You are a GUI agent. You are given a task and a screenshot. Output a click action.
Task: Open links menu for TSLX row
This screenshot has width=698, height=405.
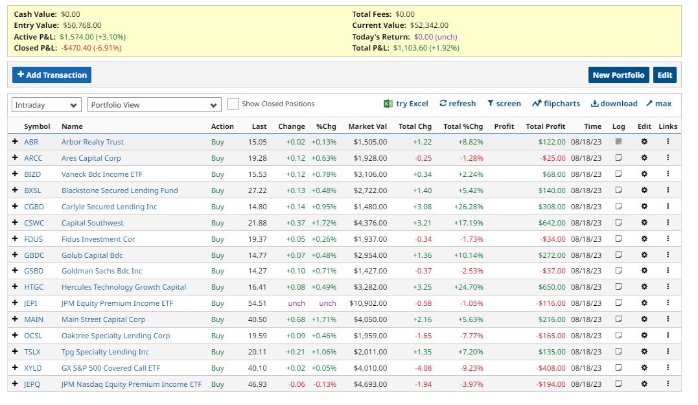pyautogui.click(x=668, y=352)
